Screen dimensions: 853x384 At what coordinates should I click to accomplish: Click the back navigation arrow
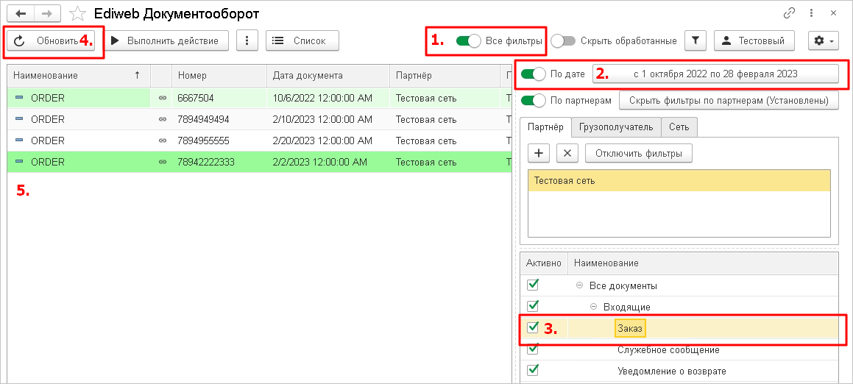pyautogui.click(x=20, y=13)
